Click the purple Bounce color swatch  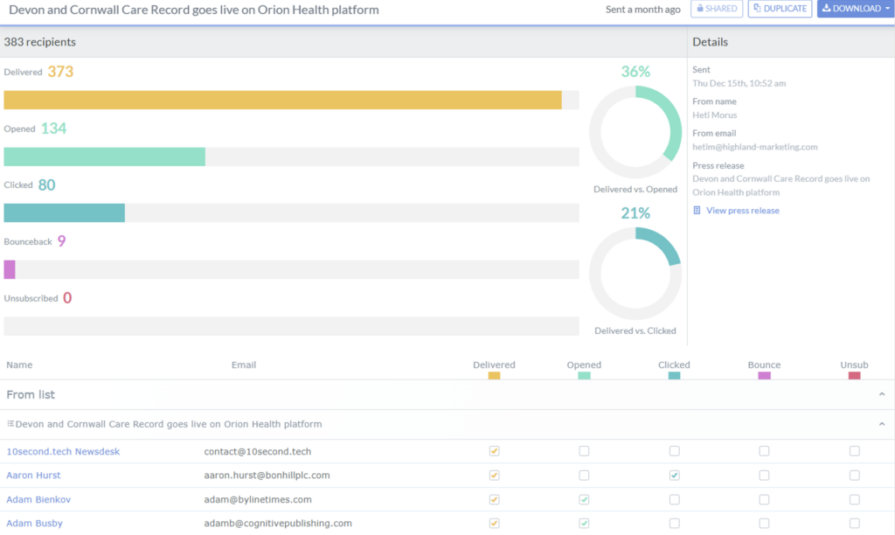click(764, 376)
